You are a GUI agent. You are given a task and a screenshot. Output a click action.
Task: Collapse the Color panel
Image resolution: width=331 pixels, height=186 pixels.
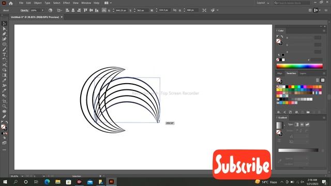pos(277,30)
